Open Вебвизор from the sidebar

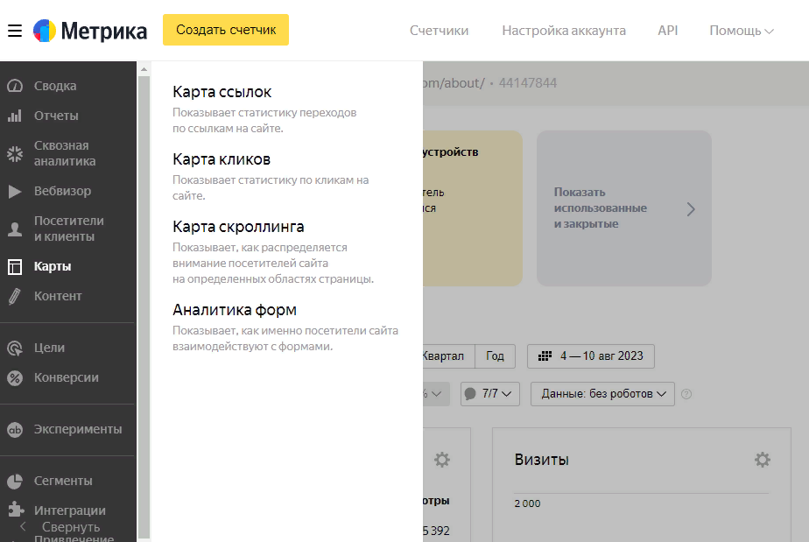[x=18, y=191]
